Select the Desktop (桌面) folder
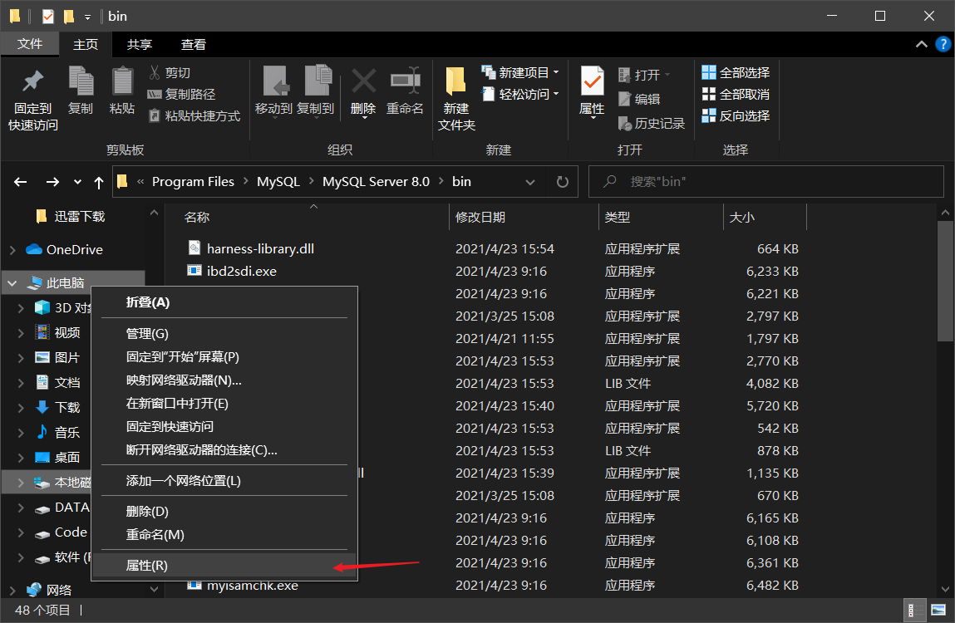Screen dimensions: 955x623 pos(58,458)
